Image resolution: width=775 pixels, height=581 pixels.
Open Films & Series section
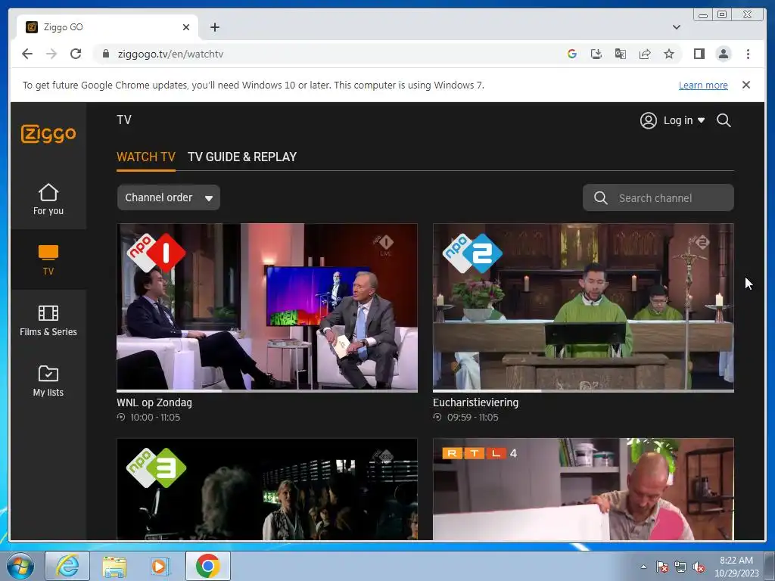(x=48, y=321)
